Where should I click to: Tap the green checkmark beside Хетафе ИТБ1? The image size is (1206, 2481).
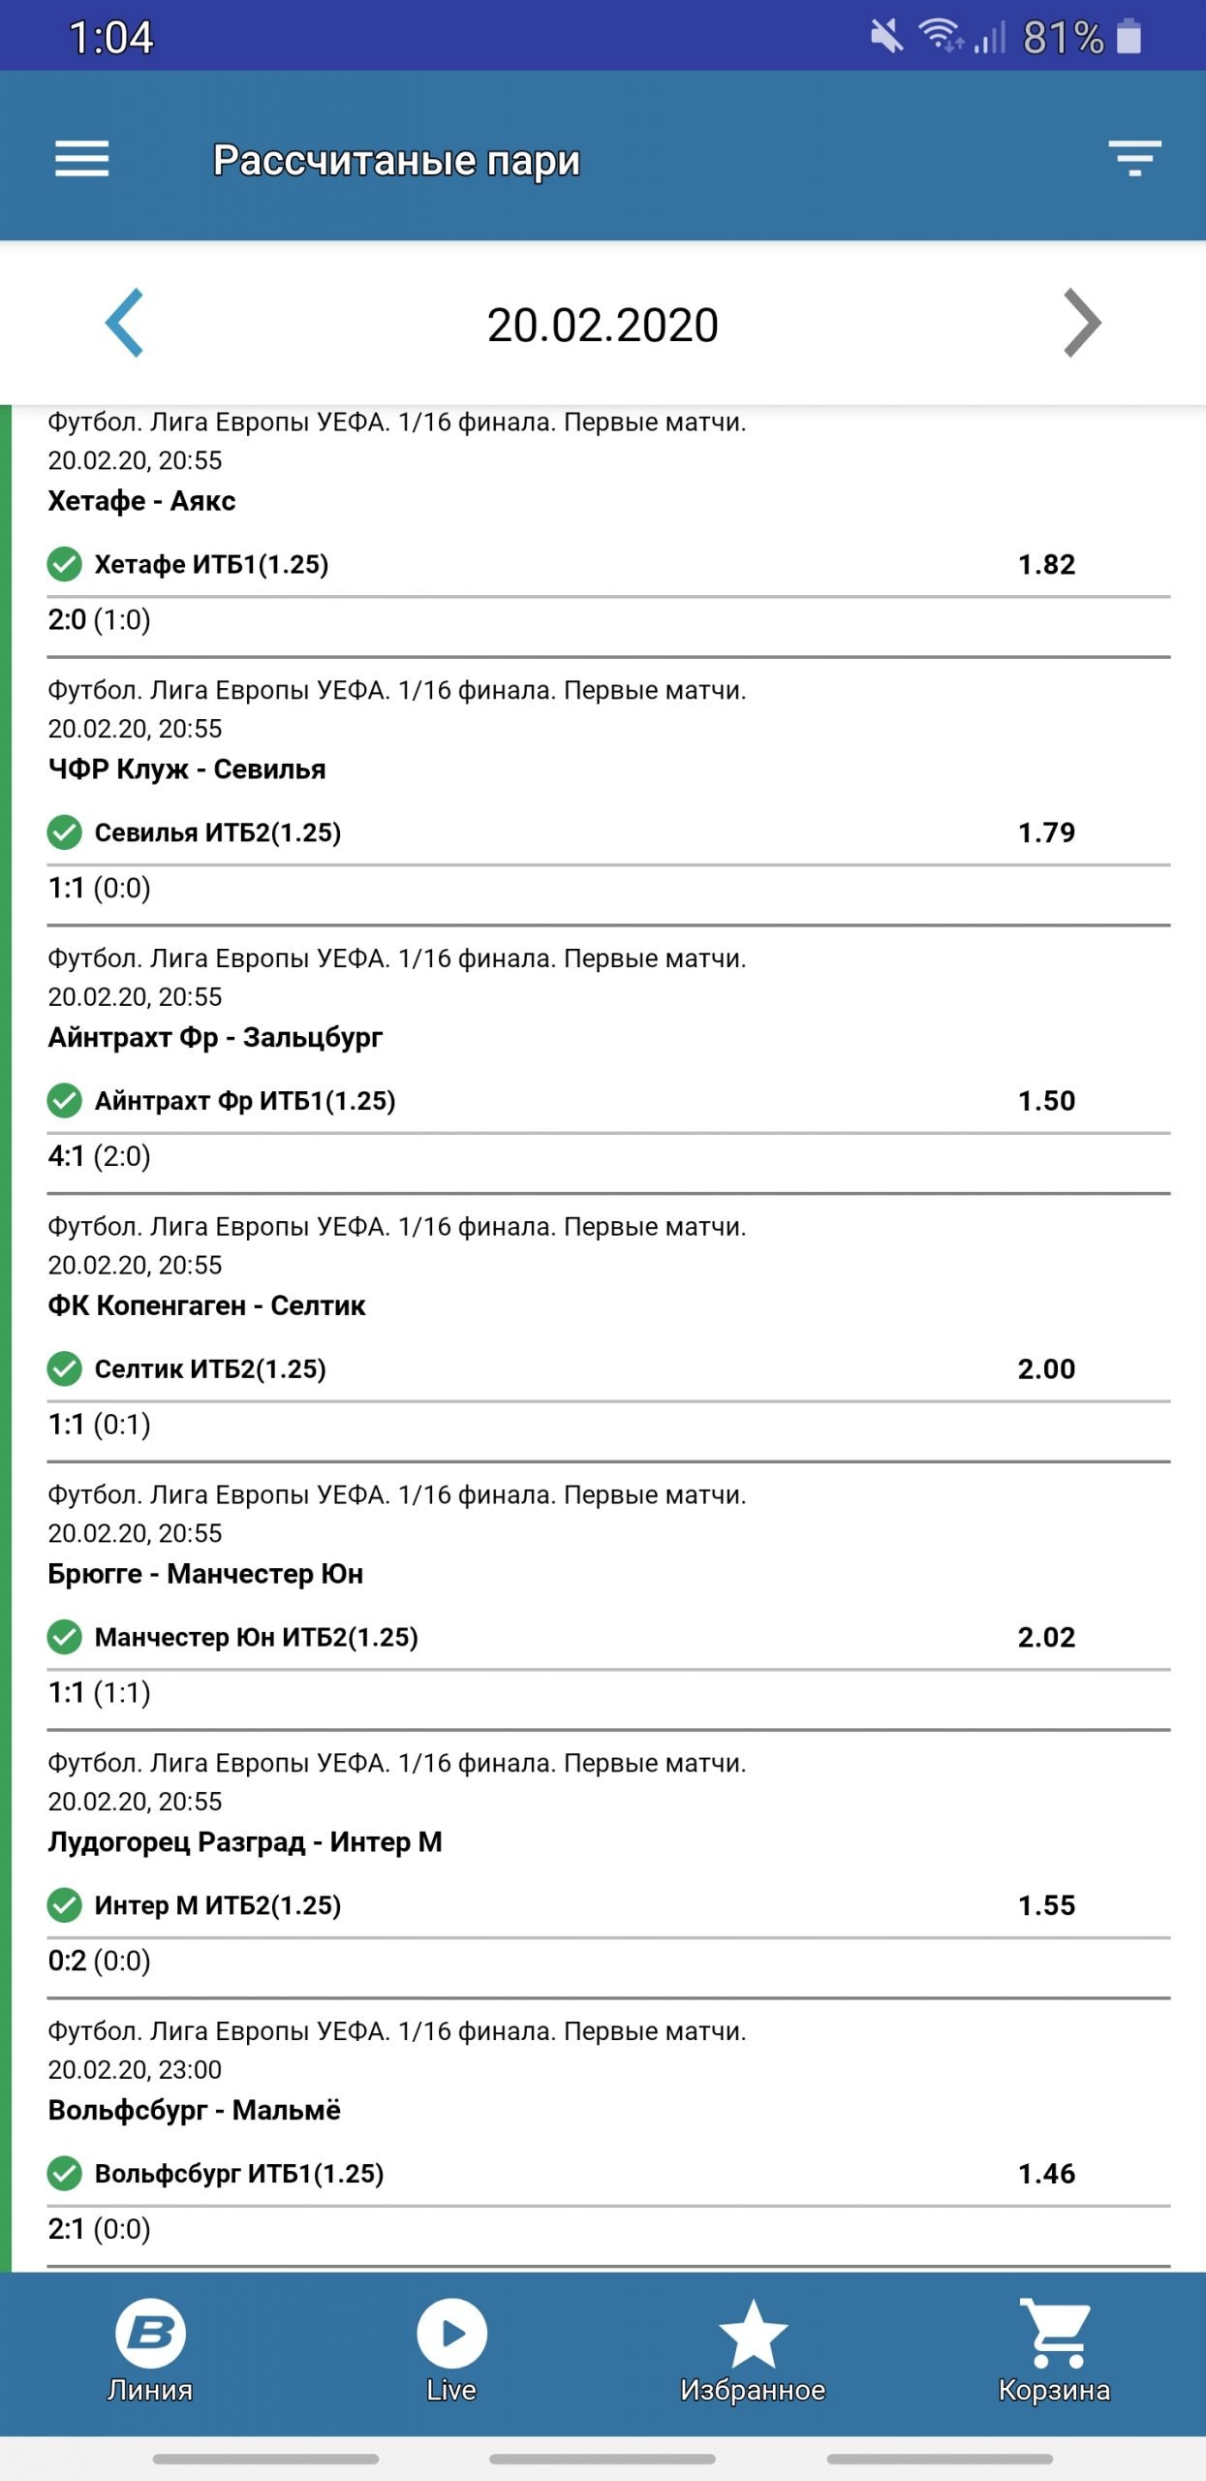tap(65, 564)
